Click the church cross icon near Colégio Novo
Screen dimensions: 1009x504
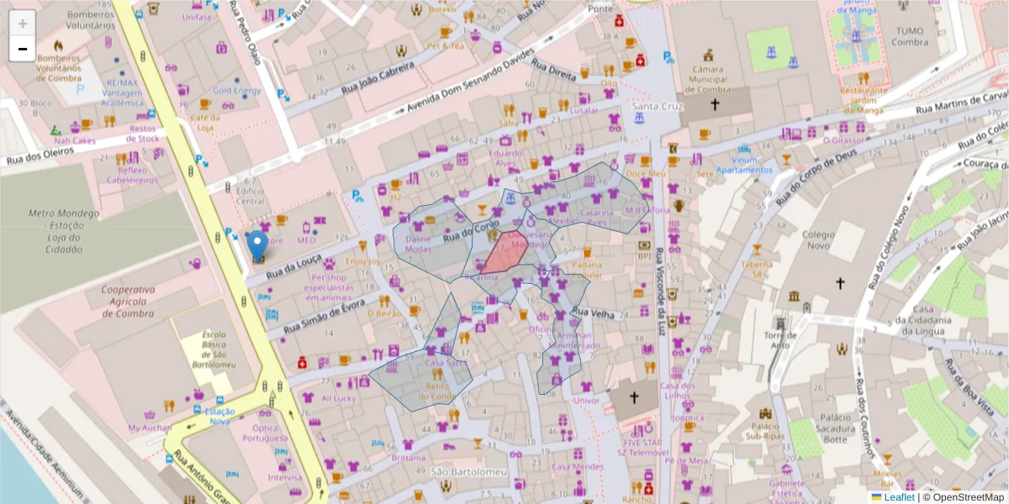841,284
